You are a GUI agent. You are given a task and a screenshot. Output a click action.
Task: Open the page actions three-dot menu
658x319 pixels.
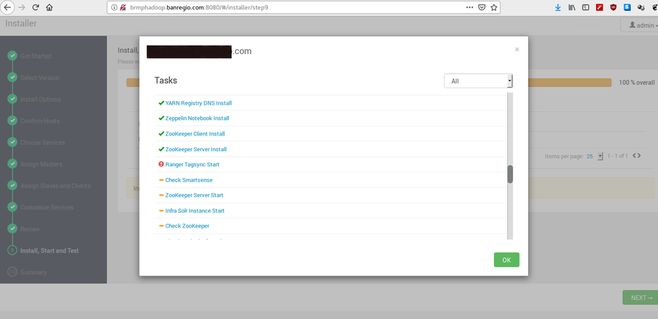point(470,7)
